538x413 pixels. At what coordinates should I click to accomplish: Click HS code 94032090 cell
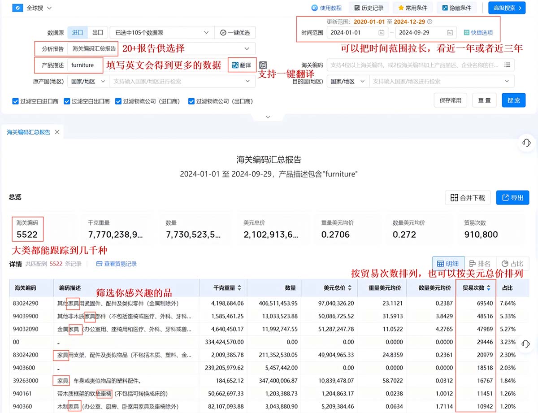click(x=26, y=329)
